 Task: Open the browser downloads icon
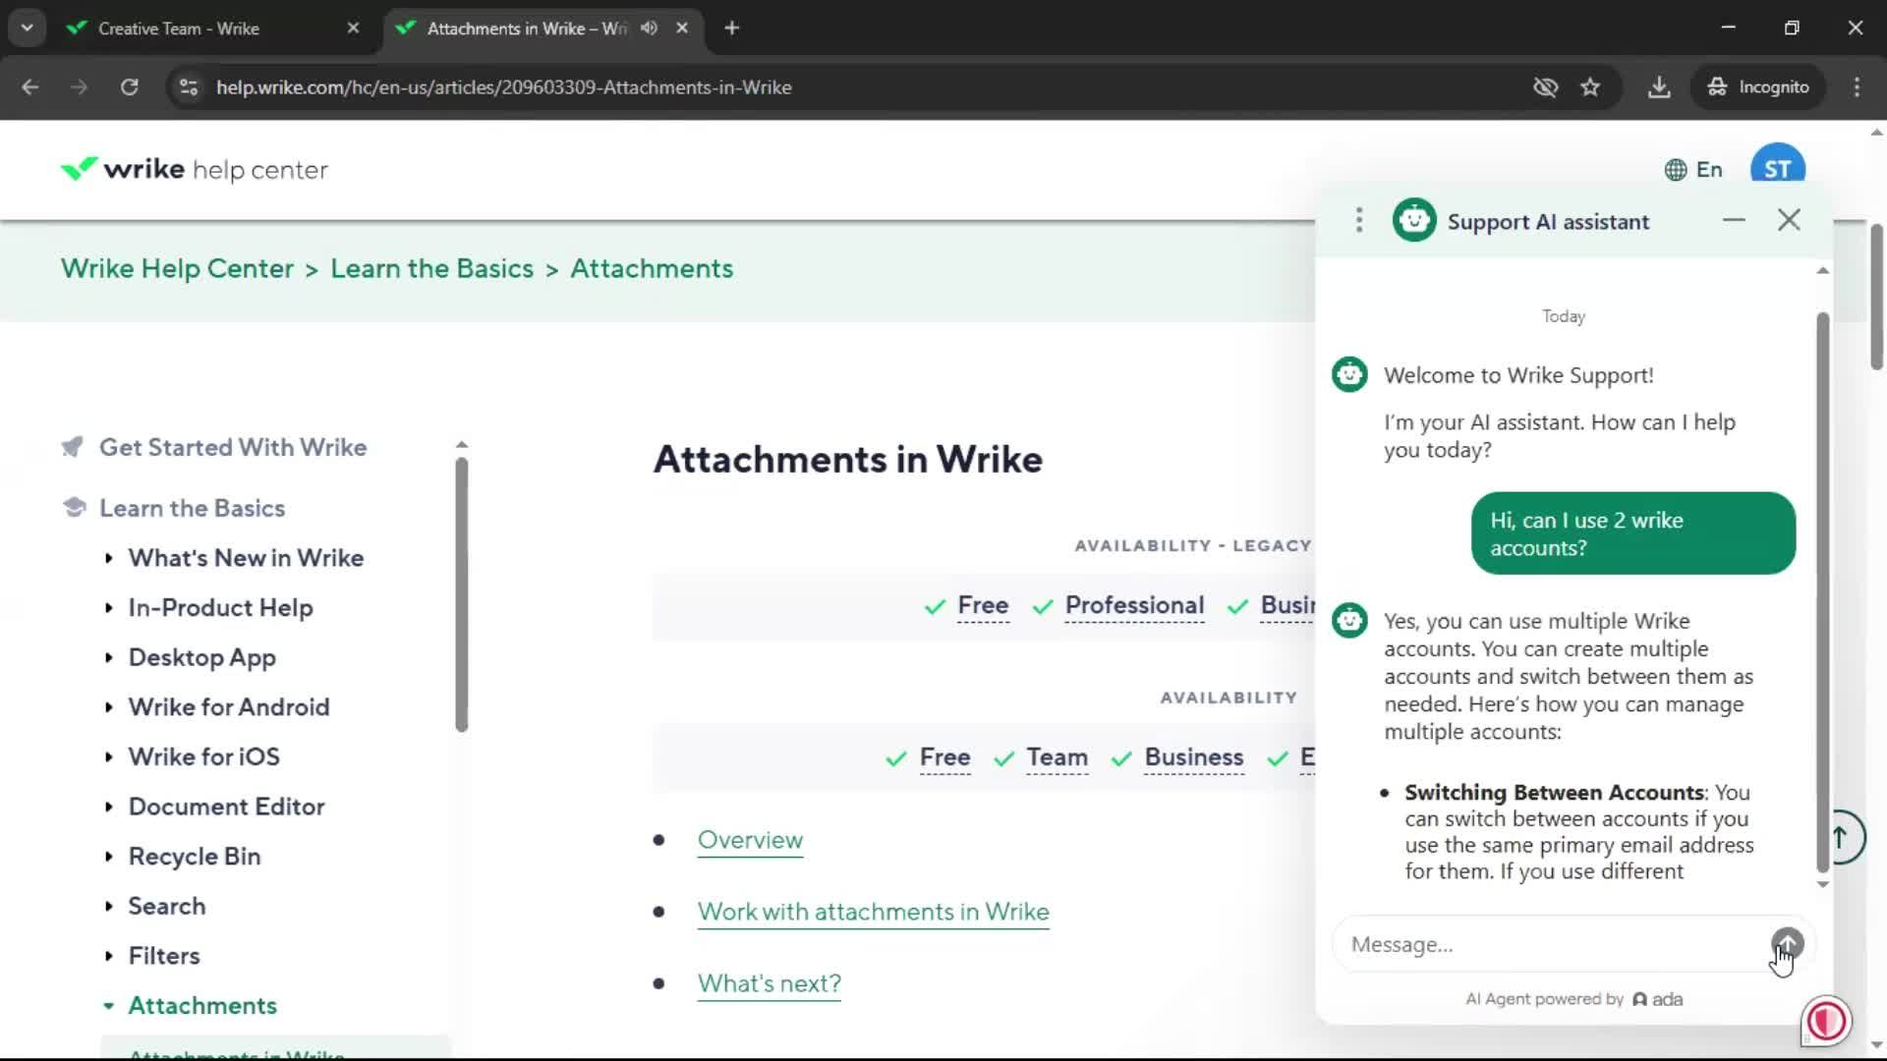tap(1659, 87)
